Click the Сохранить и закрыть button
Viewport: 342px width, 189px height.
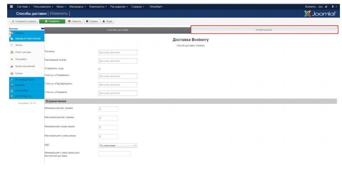pyautogui.click(x=24, y=21)
